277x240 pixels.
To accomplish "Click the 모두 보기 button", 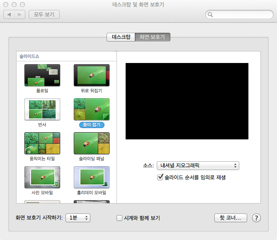I will point(44,15).
